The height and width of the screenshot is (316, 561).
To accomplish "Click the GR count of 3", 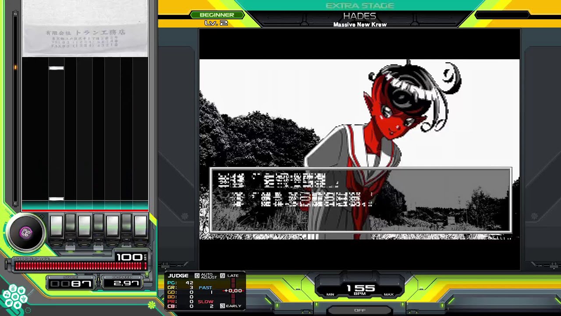I will click(191, 288).
